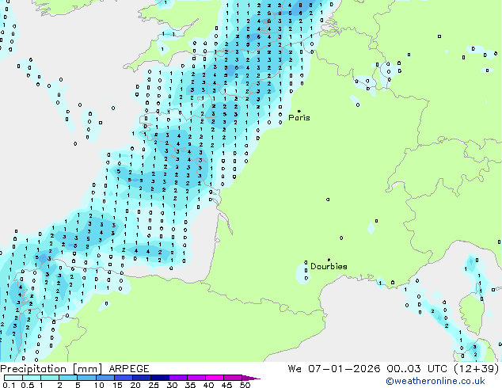Select the 0.5 mm legend color swatch
Viewport: 502px width, 388px height.
(32, 378)
